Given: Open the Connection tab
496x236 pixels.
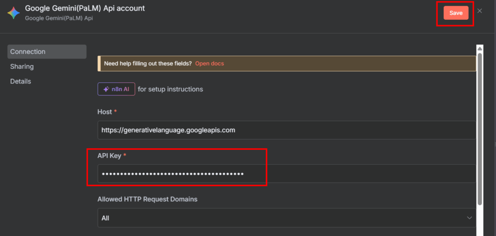Looking at the screenshot, I should click(x=47, y=51).
